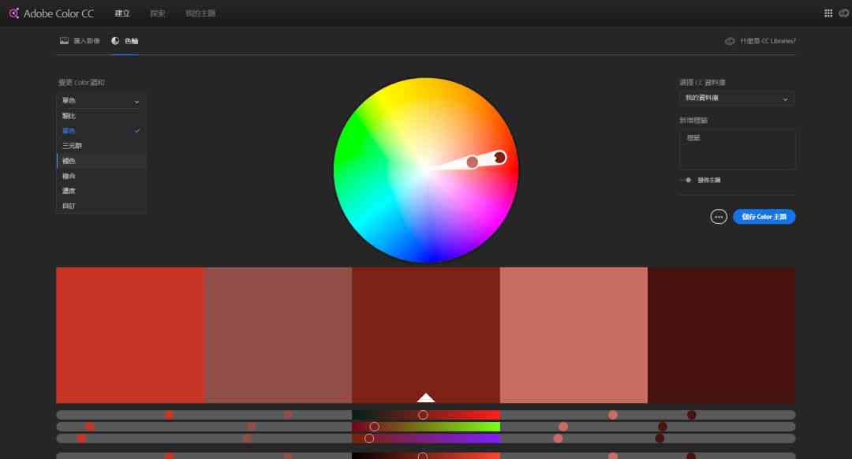Open the 建立 create tab in header

click(x=122, y=13)
